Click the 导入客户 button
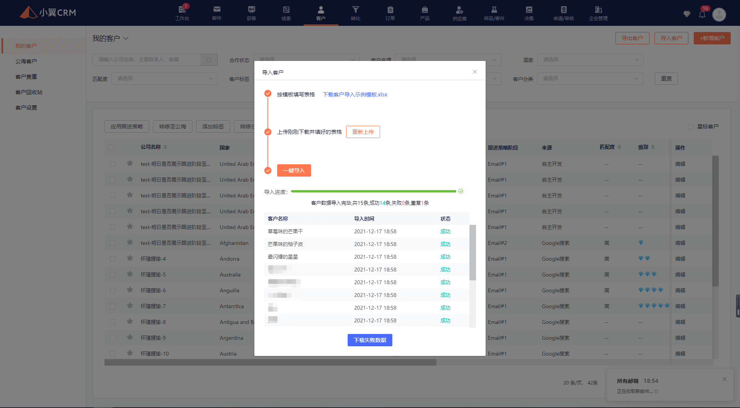This screenshot has width=740, height=408. pyautogui.click(x=671, y=38)
